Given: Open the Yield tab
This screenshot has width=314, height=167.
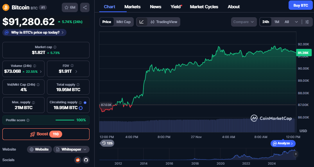Looking at the screenshot, I should (x=176, y=7).
